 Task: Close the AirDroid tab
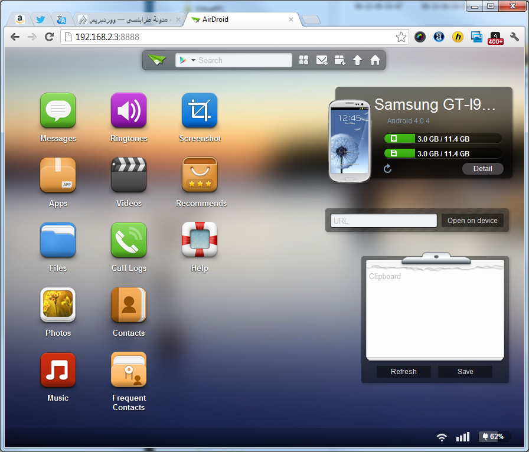[x=291, y=19]
